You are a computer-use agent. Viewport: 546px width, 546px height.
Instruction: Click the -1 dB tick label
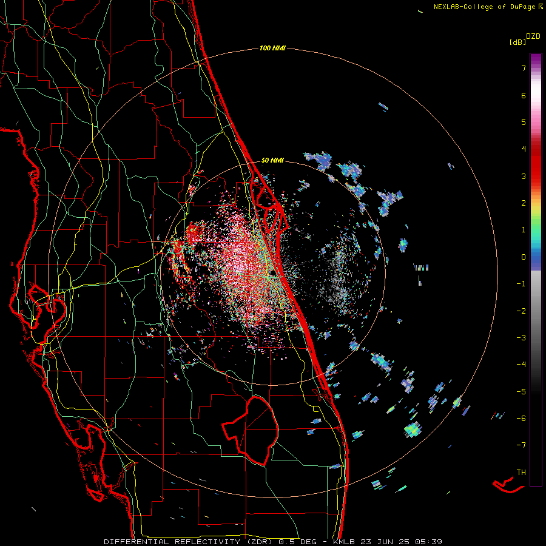pos(521,284)
